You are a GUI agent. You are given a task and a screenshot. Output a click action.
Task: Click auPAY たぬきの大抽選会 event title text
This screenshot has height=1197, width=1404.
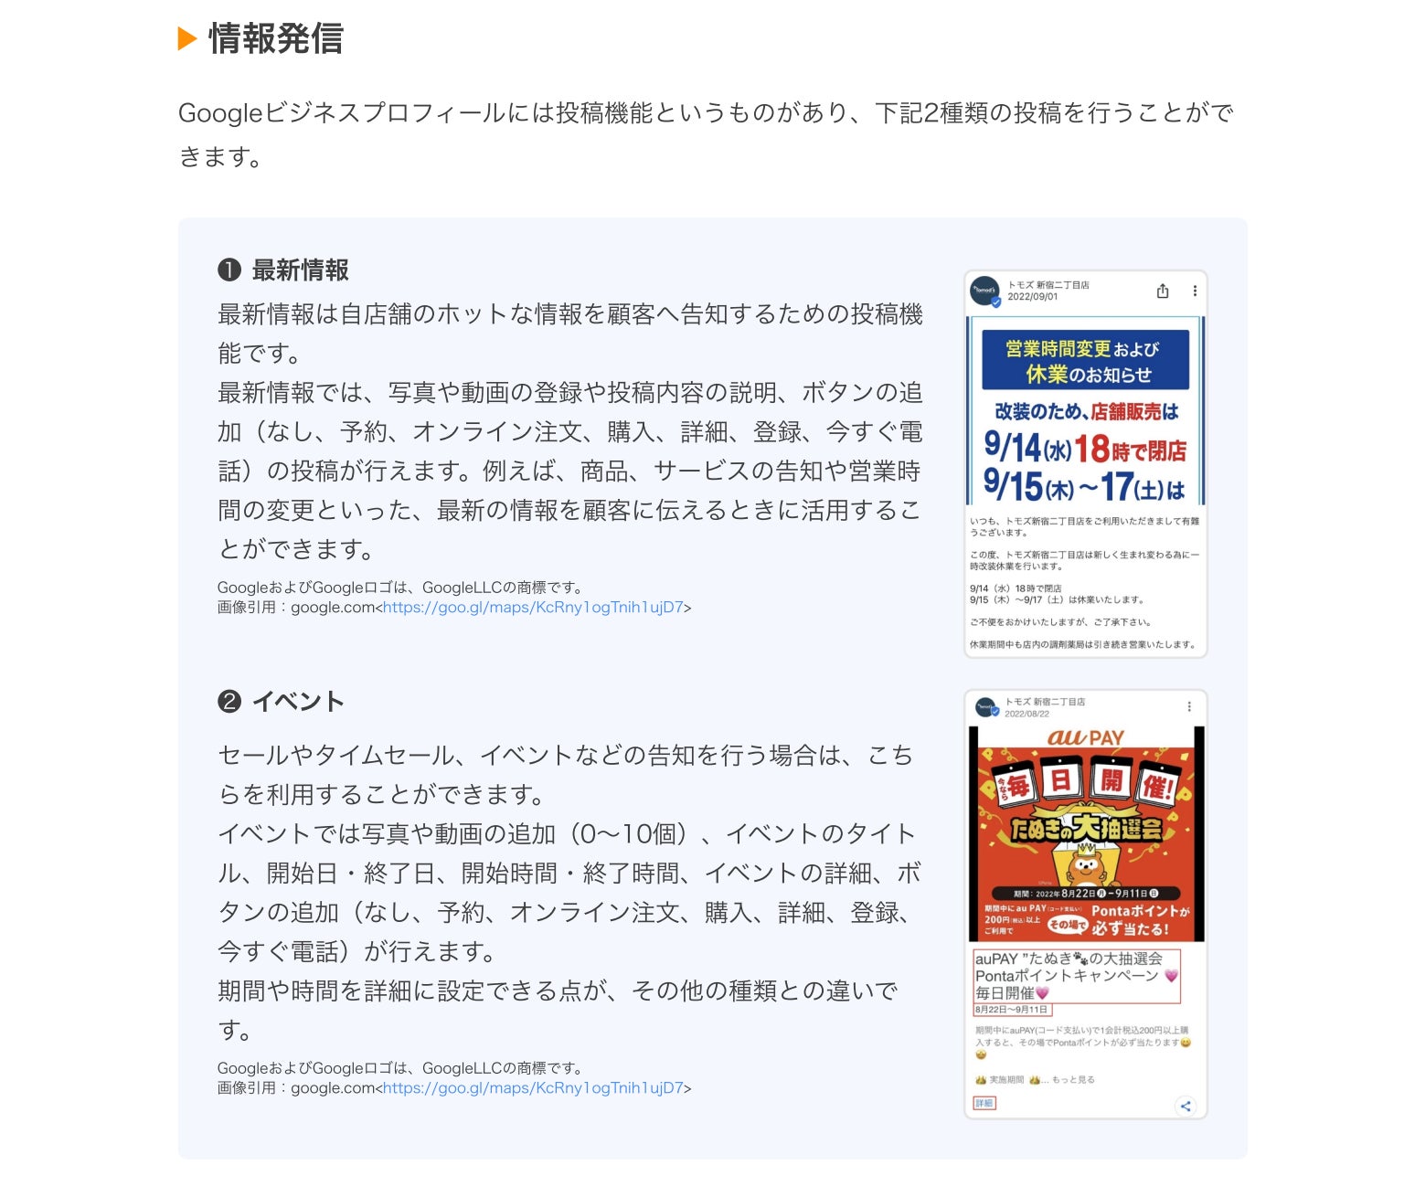point(1069,959)
